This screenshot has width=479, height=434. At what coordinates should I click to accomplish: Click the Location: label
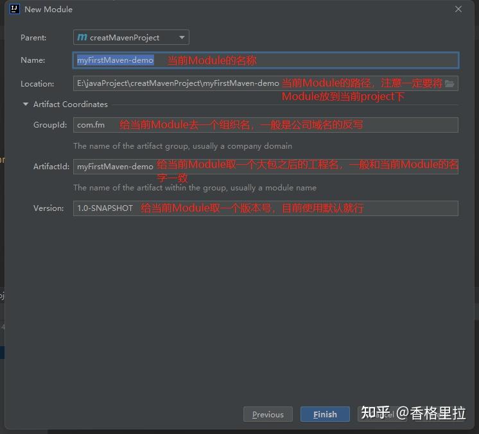[x=37, y=84]
